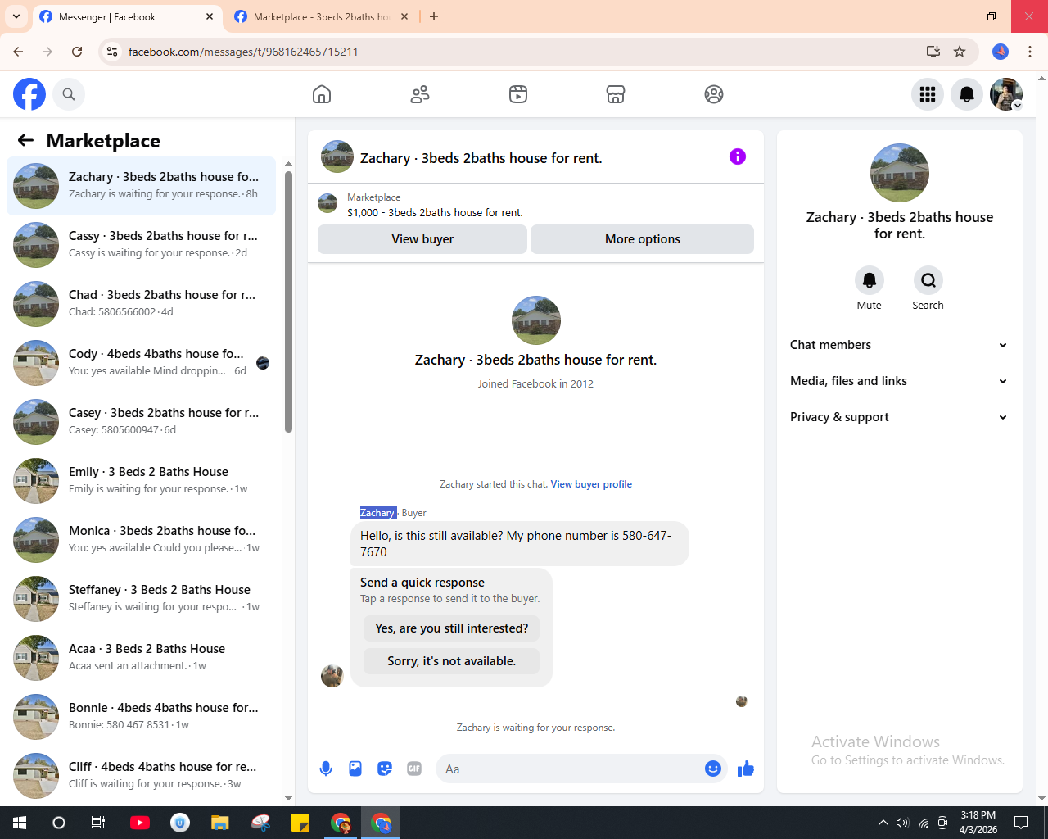The height and width of the screenshot is (839, 1048).
Task: Open Zachary 3beds 2baths conversation in list
Action: [x=142, y=186]
